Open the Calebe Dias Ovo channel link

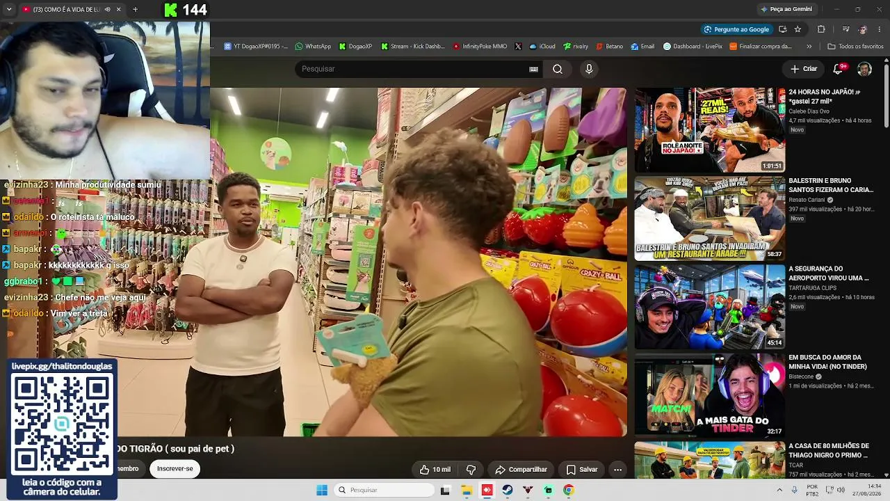809,111
